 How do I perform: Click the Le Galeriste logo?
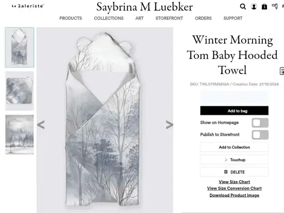tap(28, 6)
